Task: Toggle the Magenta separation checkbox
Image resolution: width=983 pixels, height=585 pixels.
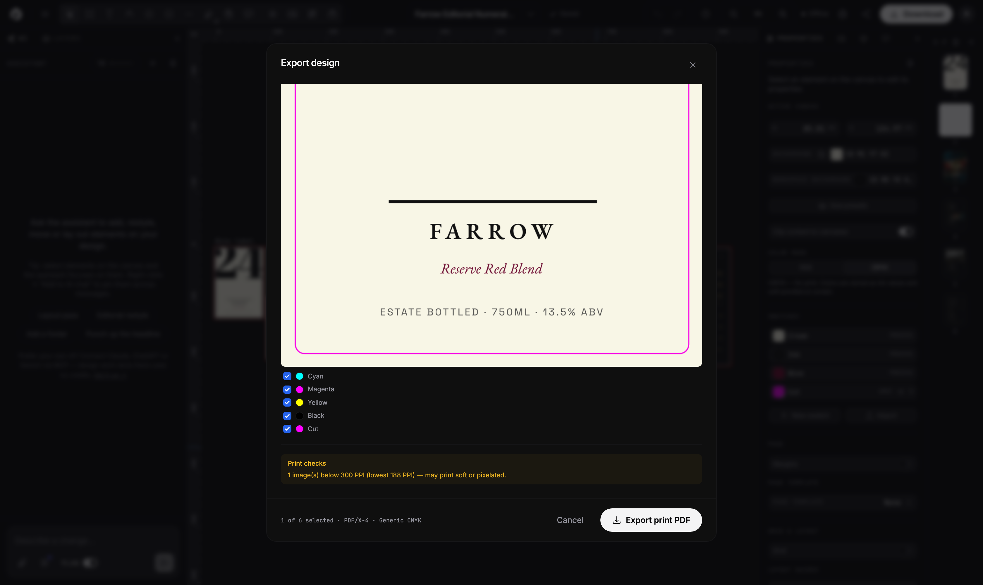Action: tap(287, 390)
